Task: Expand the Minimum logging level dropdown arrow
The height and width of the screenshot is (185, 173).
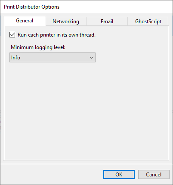Action: (x=92, y=58)
